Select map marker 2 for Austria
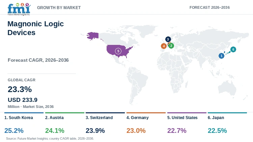This screenshot has width=253, height=142. [x=171, y=46]
